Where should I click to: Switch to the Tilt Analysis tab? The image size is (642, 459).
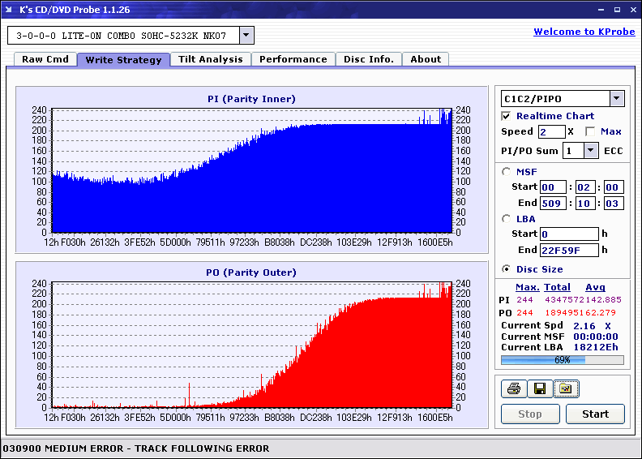211,59
